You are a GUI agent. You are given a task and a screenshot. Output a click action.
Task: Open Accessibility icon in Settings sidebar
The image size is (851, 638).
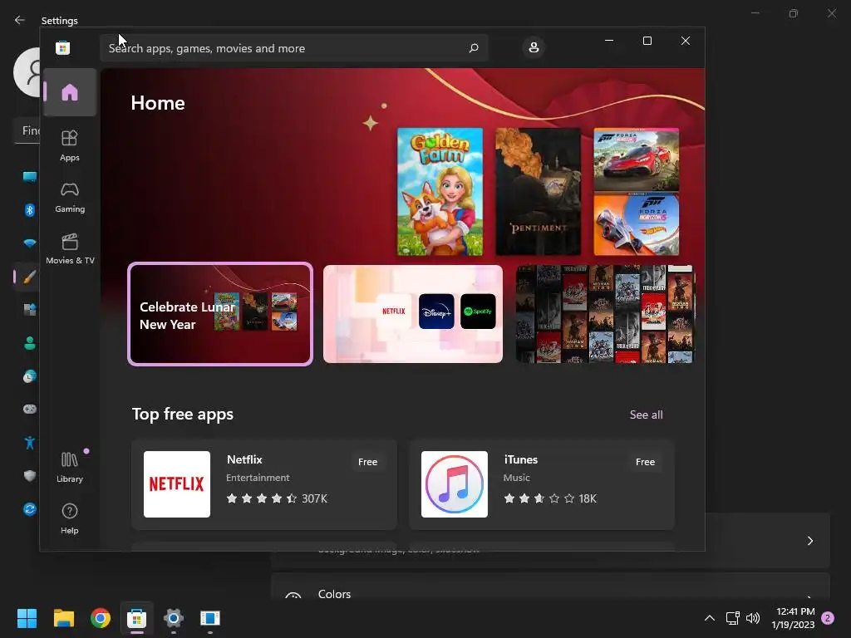(30, 443)
